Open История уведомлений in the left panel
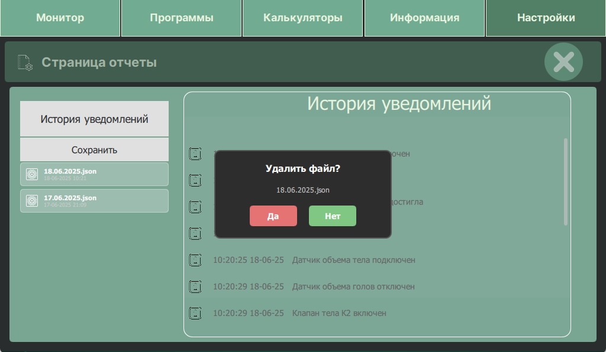 coord(94,119)
